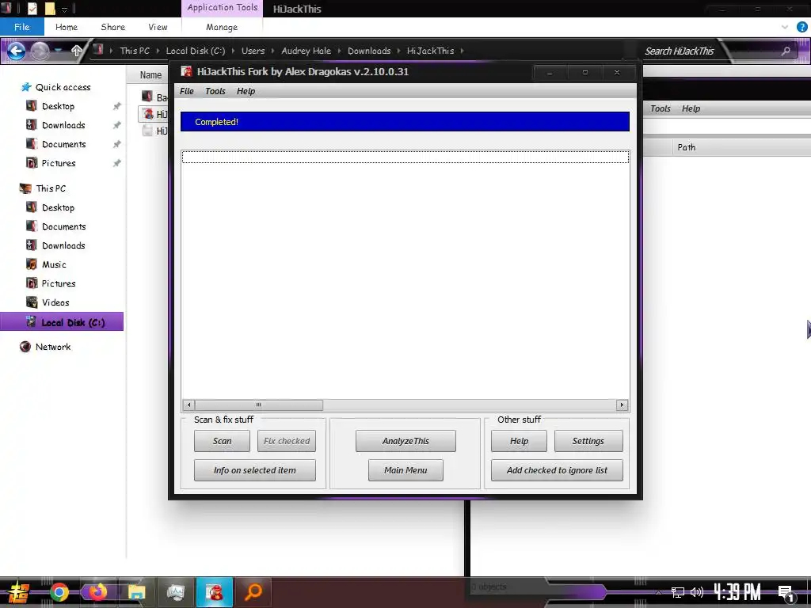
Task: Click the Add checked to ignore list button
Action: [x=557, y=470]
